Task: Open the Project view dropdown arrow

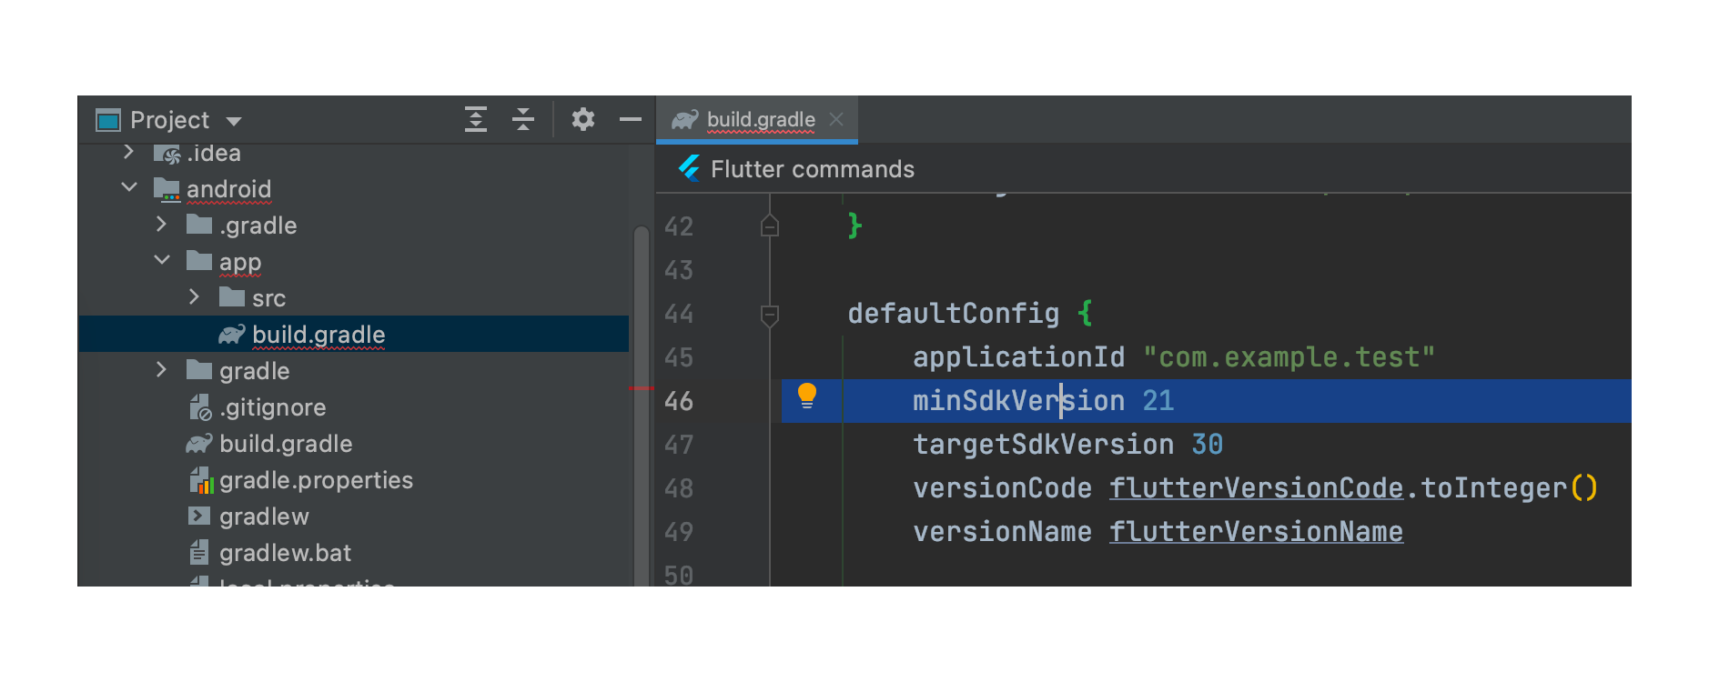Action: click(234, 121)
